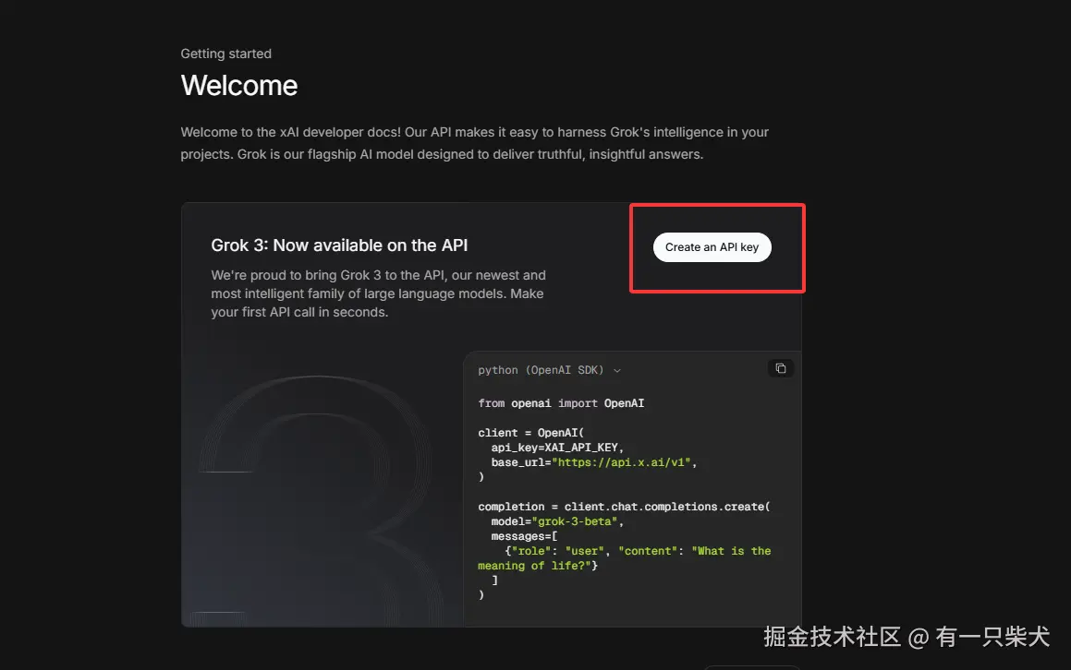The image size is (1071, 670).
Task: Click the Welcome heading
Action: [239, 86]
